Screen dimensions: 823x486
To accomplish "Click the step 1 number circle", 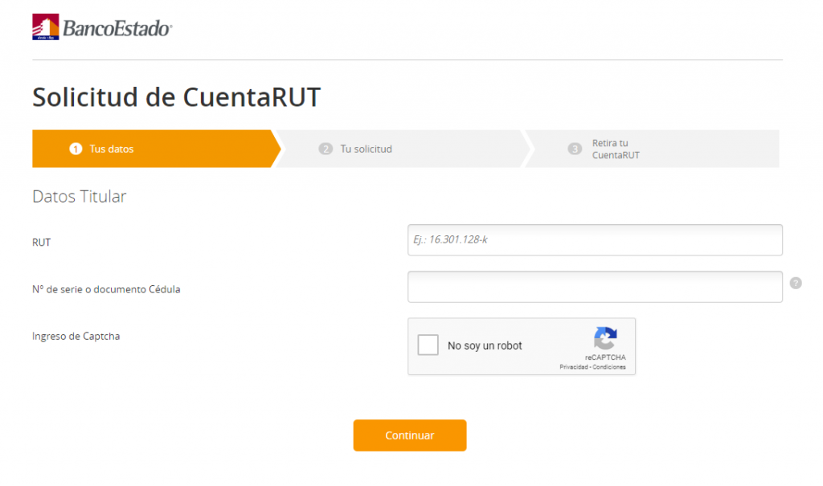I will (76, 149).
